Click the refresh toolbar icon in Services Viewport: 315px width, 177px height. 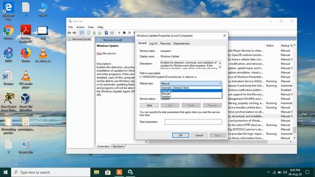click(94, 33)
